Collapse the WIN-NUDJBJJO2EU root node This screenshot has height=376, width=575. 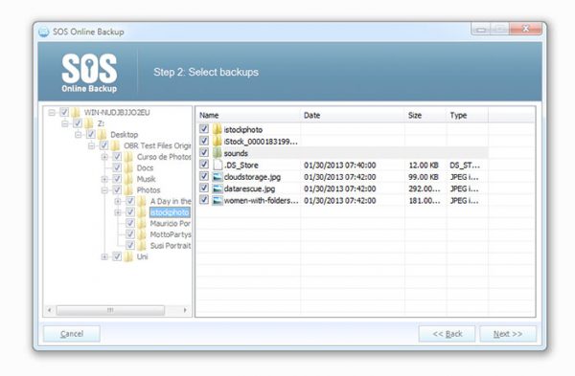[52, 112]
